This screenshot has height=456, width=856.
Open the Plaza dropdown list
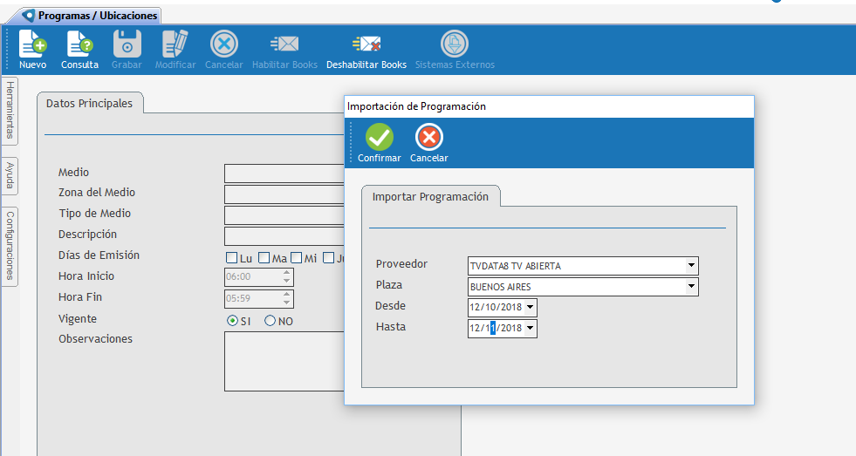691,287
